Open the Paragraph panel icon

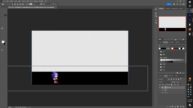pos(156,23)
